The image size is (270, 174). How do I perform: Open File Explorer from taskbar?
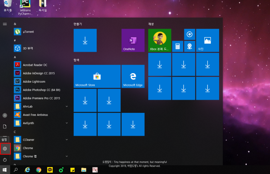[84, 170]
